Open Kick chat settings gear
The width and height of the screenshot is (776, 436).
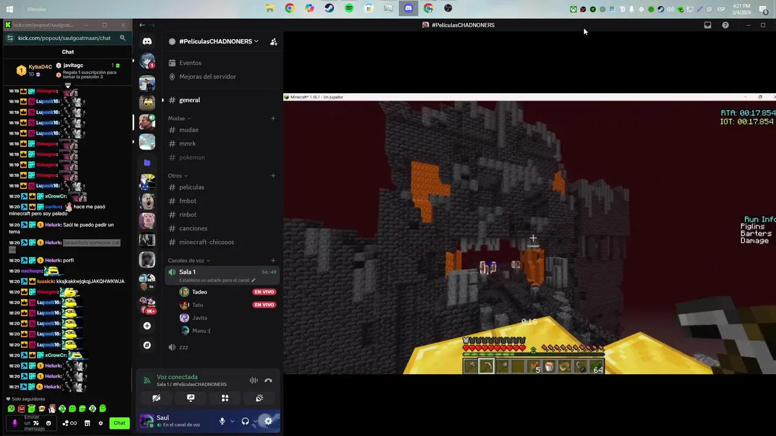tap(101, 423)
